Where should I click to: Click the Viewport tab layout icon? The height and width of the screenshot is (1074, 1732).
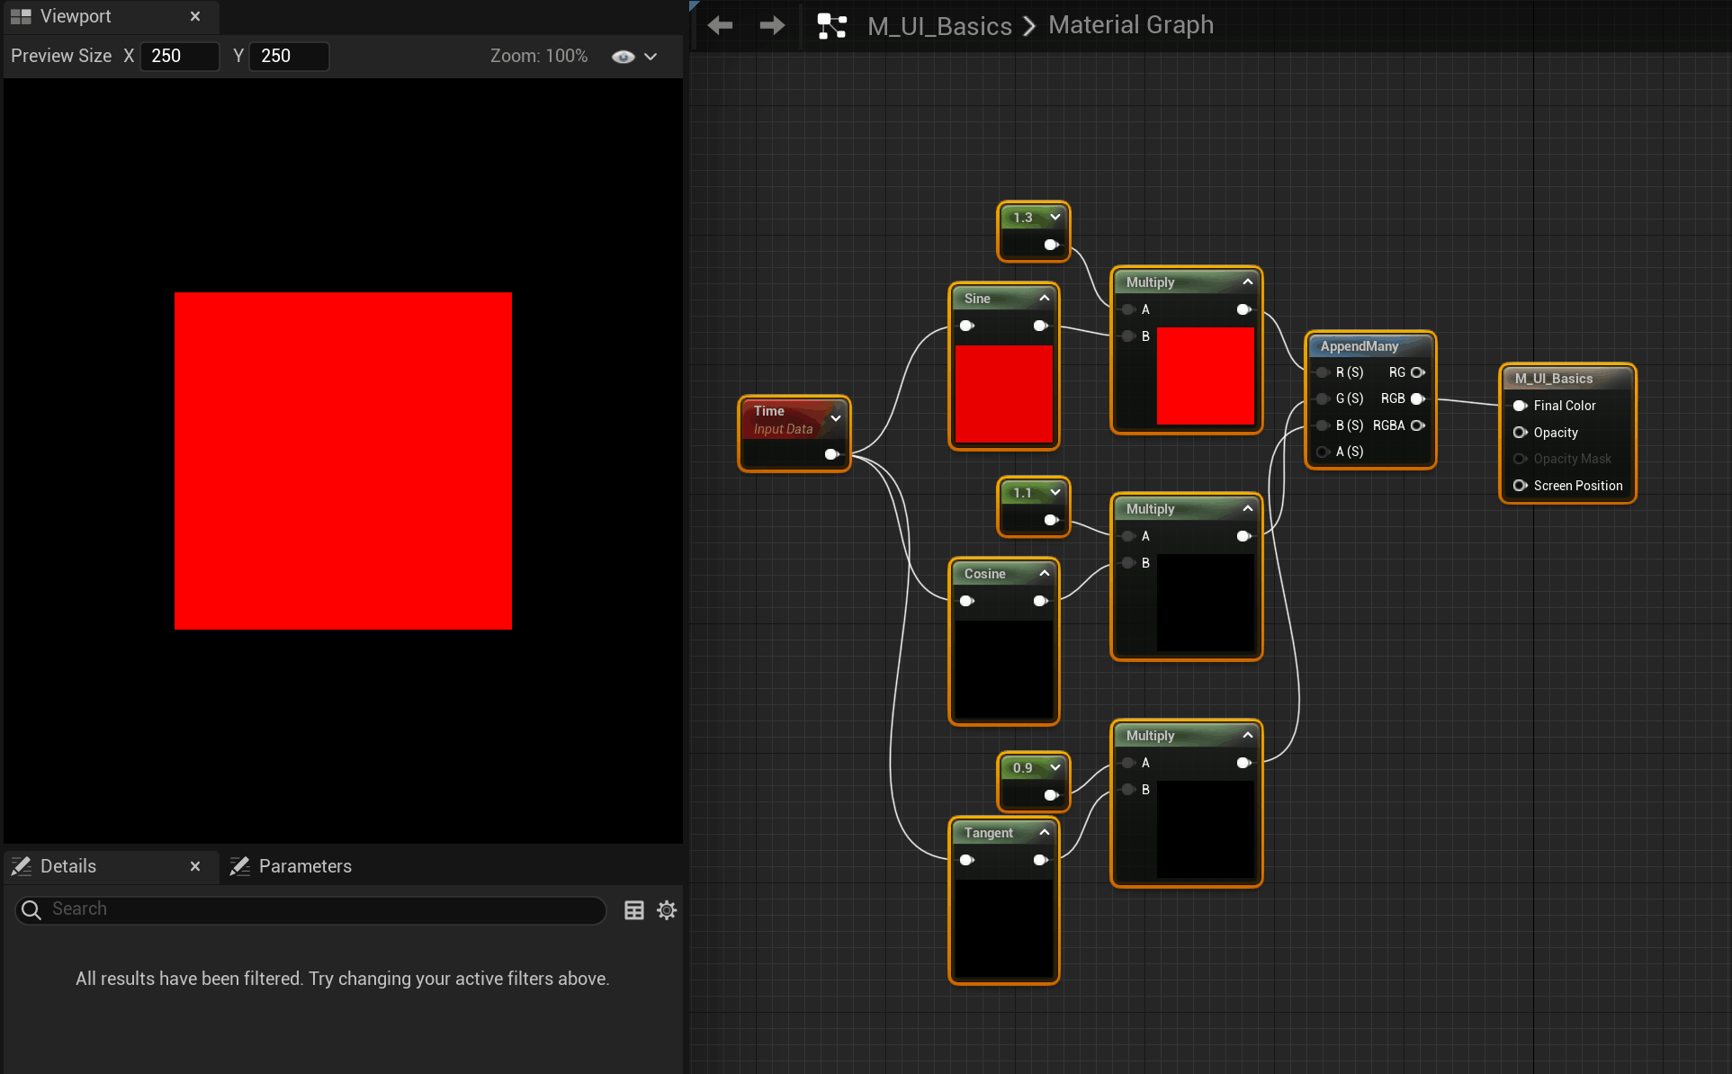(x=21, y=16)
